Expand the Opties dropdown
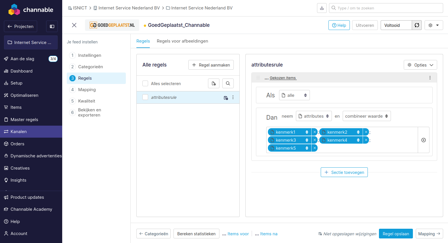 pyautogui.click(x=420, y=65)
